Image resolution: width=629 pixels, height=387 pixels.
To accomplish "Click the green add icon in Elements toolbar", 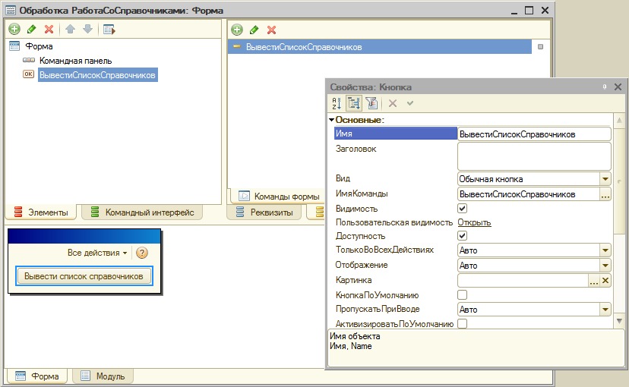I will [14, 30].
